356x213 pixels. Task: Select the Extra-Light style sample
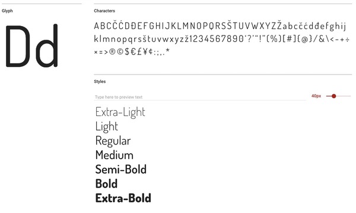(120, 112)
